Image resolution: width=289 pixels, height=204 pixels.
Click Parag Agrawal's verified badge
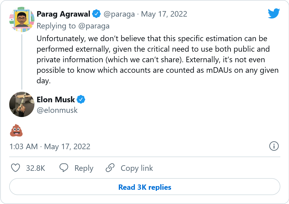click(97, 14)
